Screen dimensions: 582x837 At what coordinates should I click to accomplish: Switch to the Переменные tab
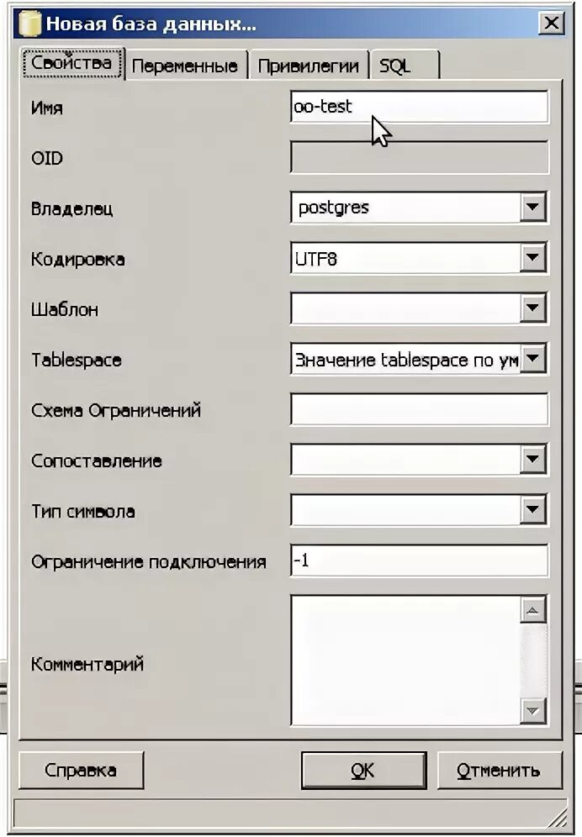tap(185, 66)
